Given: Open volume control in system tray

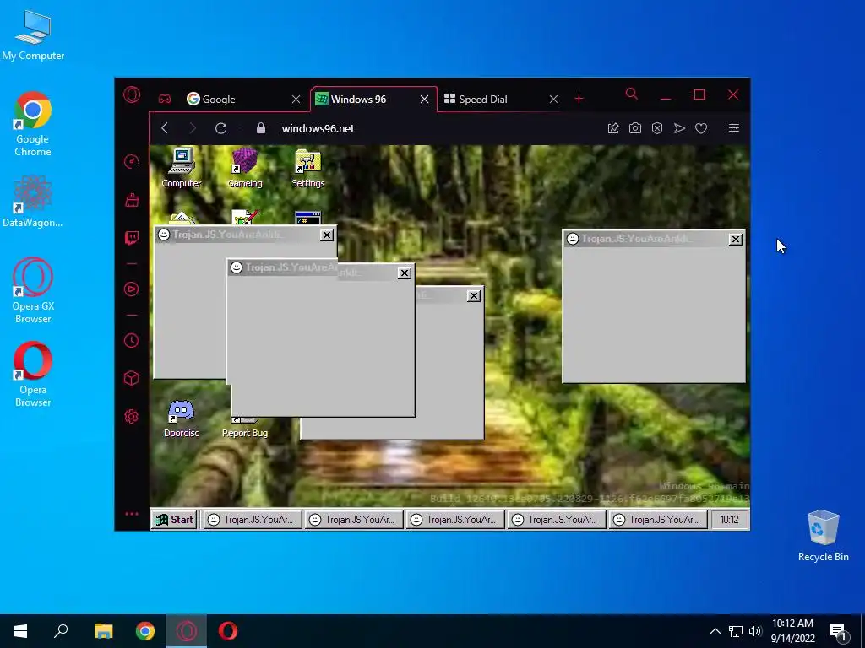Looking at the screenshot, I should (x=755, y=631).
